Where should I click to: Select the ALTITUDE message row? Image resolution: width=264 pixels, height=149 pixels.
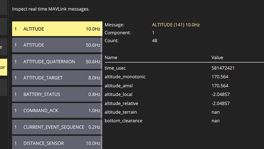57,29
